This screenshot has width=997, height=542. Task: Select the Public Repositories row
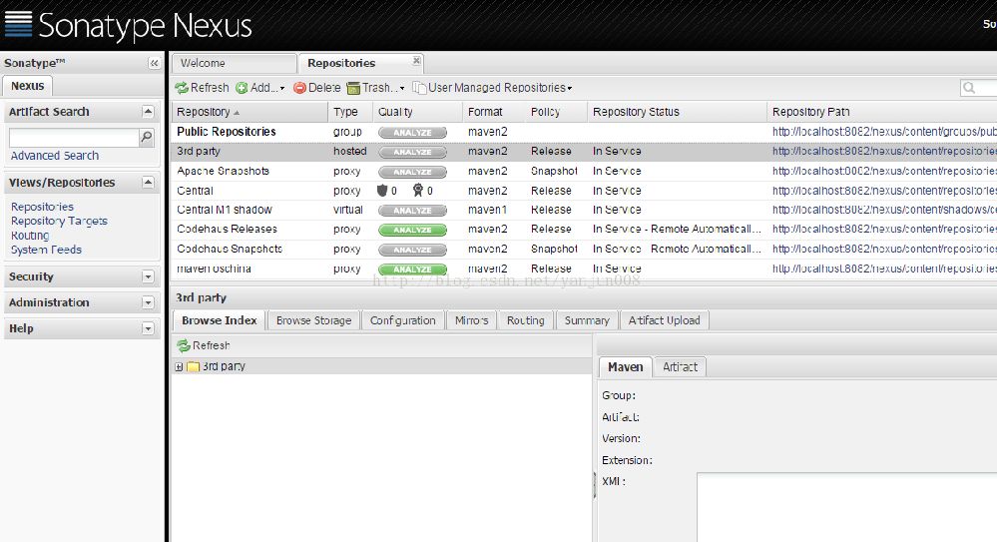[x=584, y=132]
